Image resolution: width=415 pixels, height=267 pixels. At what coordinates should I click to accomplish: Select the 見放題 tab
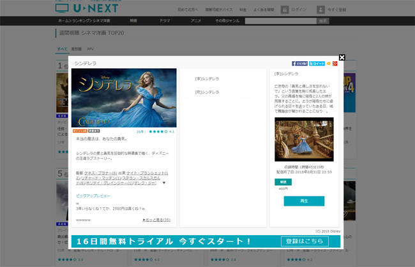76,49
